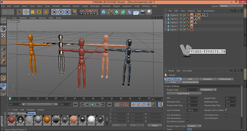The width and height of the screenshot is (247, 131).
Task: Switch to Texture mode checker icon
Action: point(3,35)
